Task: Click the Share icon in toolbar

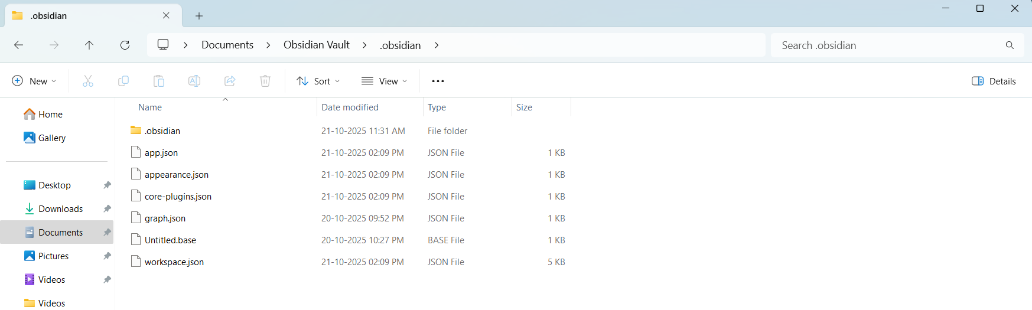Action: 230,81
